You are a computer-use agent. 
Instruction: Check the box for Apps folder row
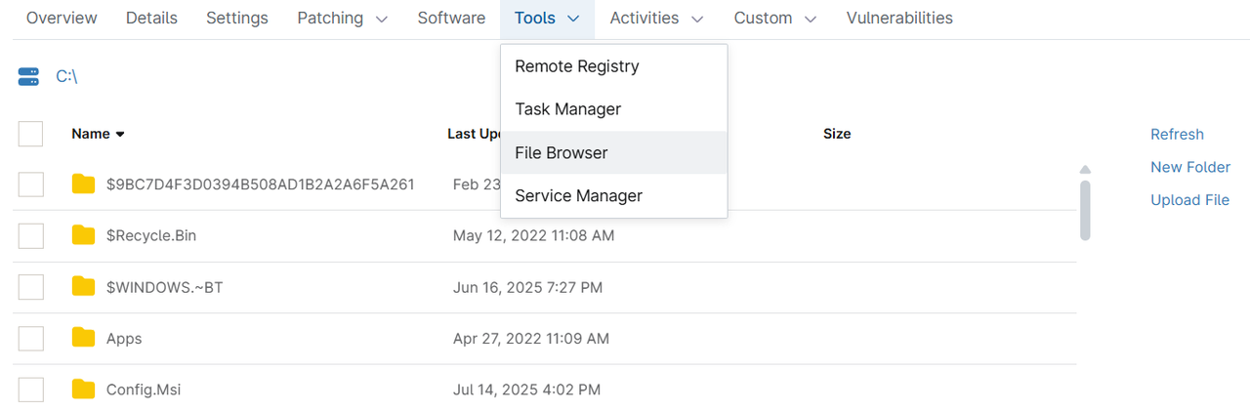click(31, 338)
